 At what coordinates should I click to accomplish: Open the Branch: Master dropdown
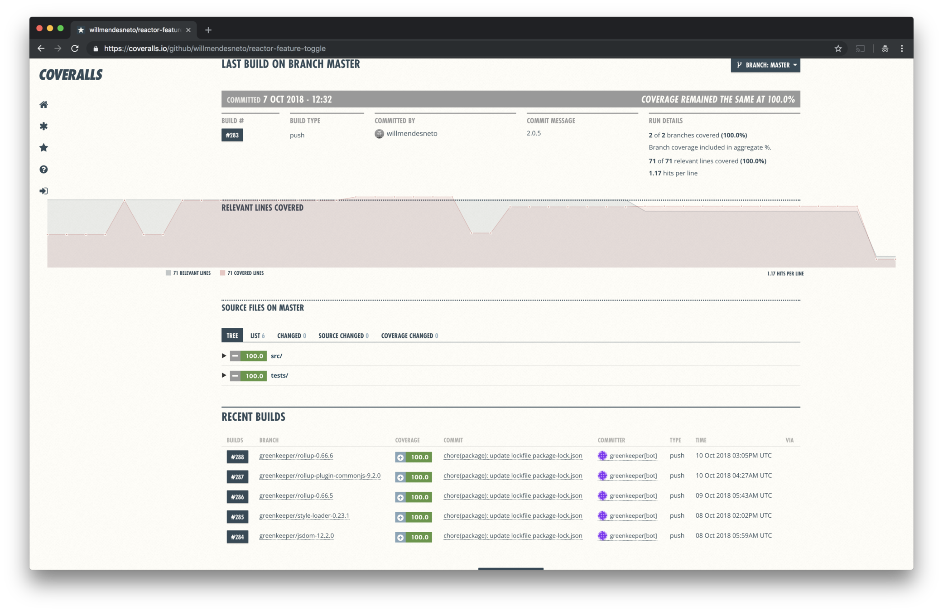point(765,65)
